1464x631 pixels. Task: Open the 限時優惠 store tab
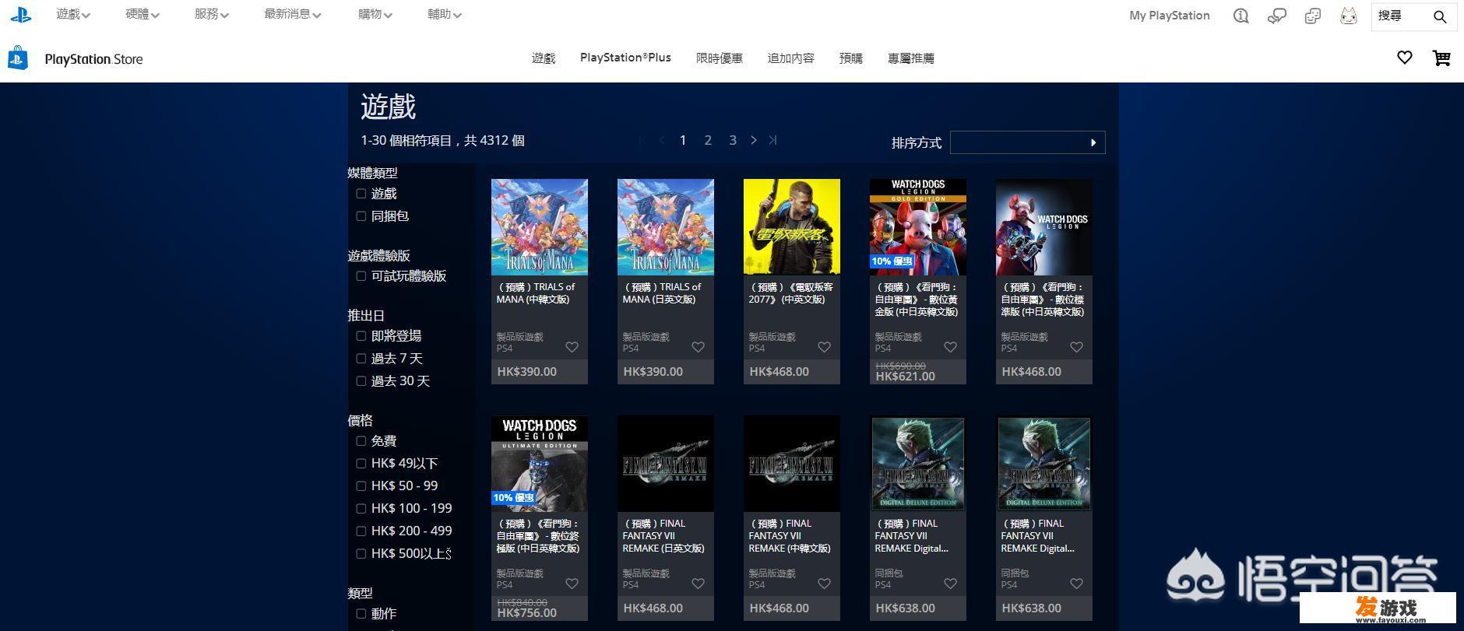719,58
